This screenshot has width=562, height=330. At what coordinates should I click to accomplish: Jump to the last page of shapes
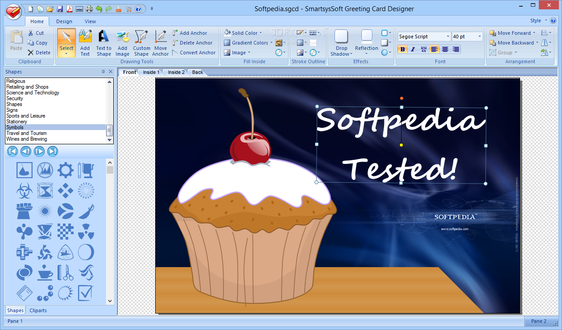53,151
